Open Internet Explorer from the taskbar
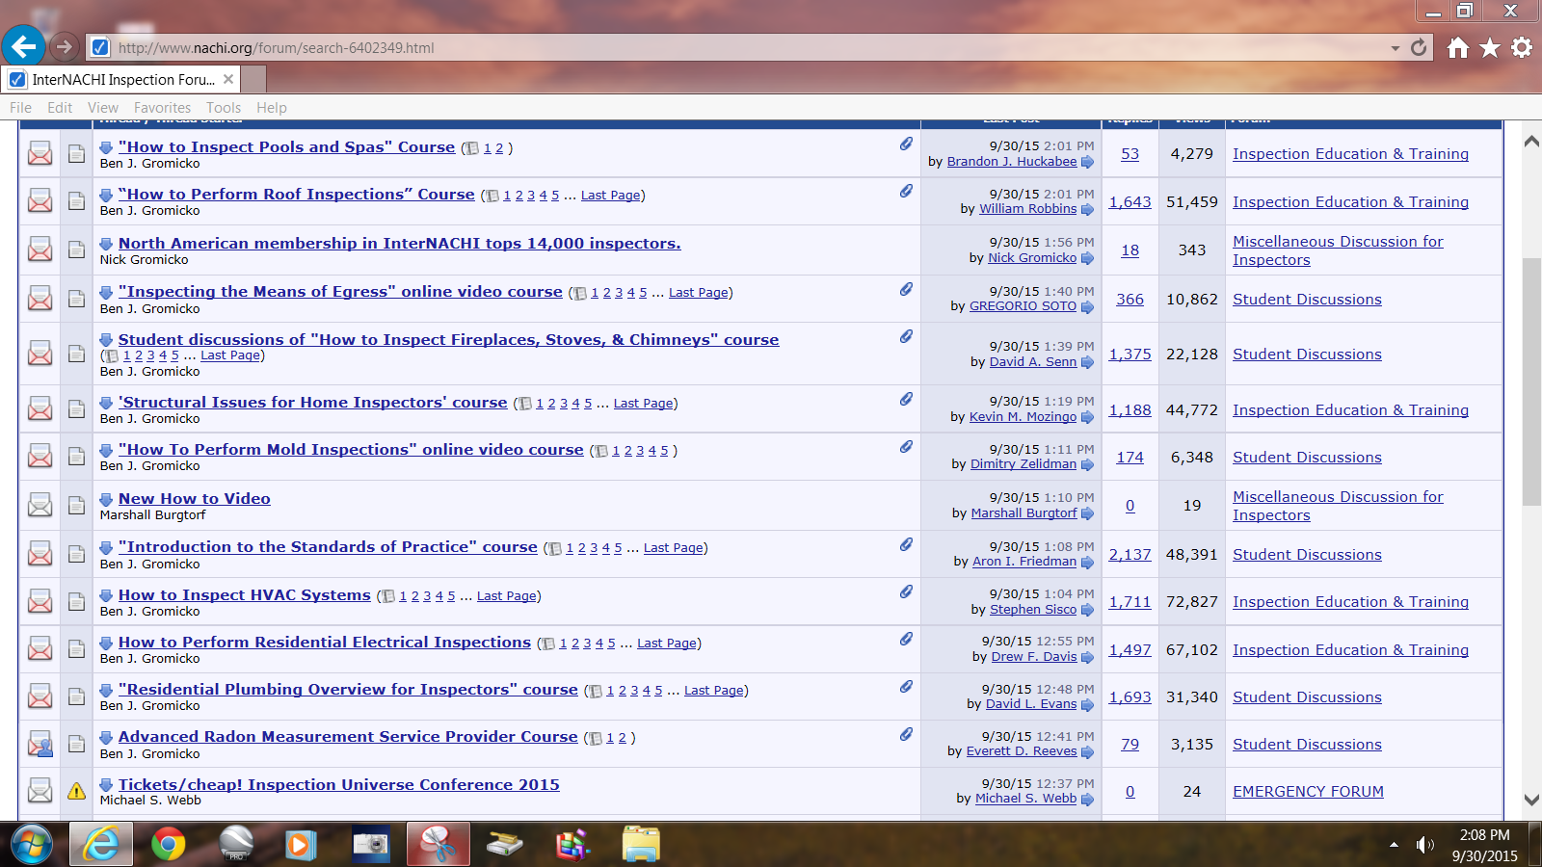Screen dimensions: 1542x867 point(100,845)
